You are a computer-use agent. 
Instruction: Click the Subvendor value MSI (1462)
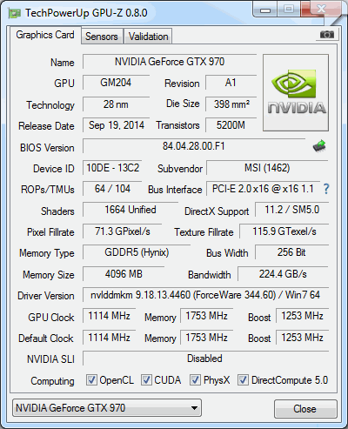[x=267, y=168]
